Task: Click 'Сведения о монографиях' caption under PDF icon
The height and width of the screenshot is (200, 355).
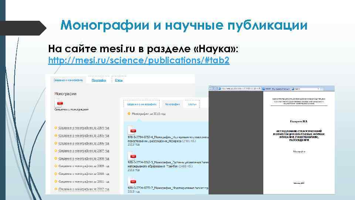Action: 71,109
